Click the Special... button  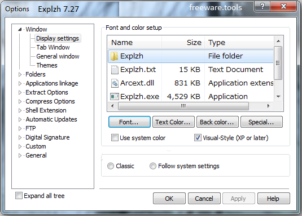(261, 122)
